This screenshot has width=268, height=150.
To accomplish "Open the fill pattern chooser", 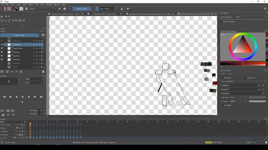I will [9, 9].
